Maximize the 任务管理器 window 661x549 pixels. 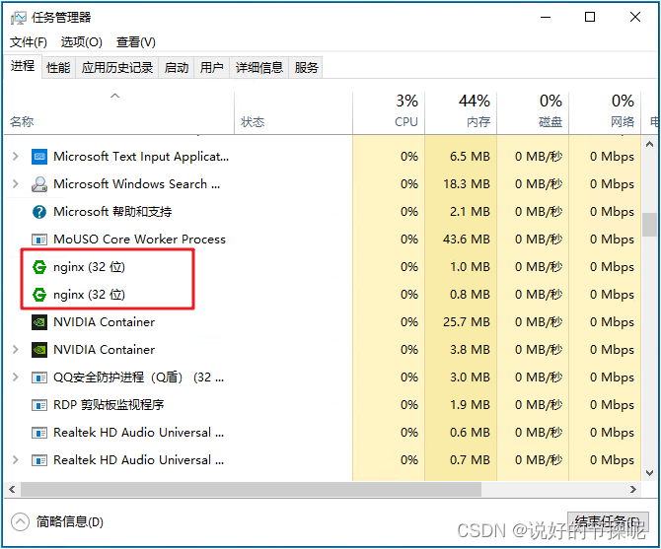coord(590,18)
